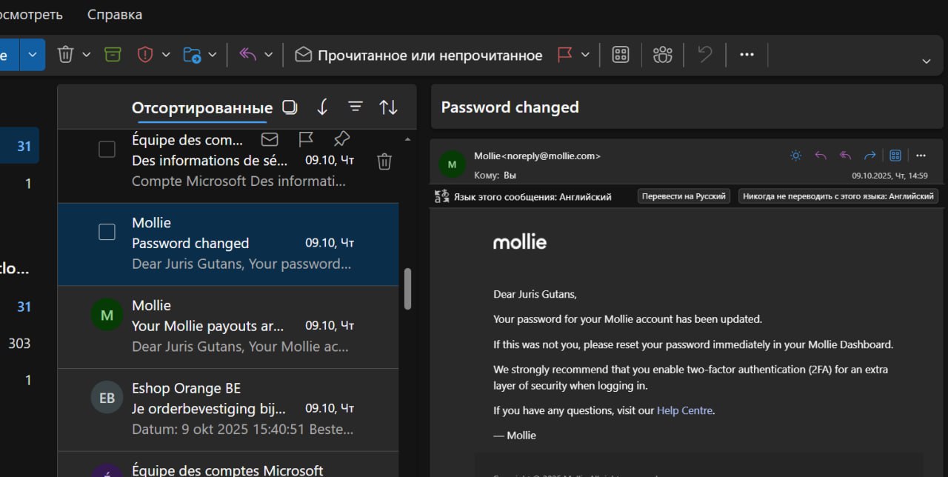Image resolution: width=948 pixels, height=477 pixels.
Task: Click message list scroll up arrow
Action: pyautogui.click(x=408, y=139)
